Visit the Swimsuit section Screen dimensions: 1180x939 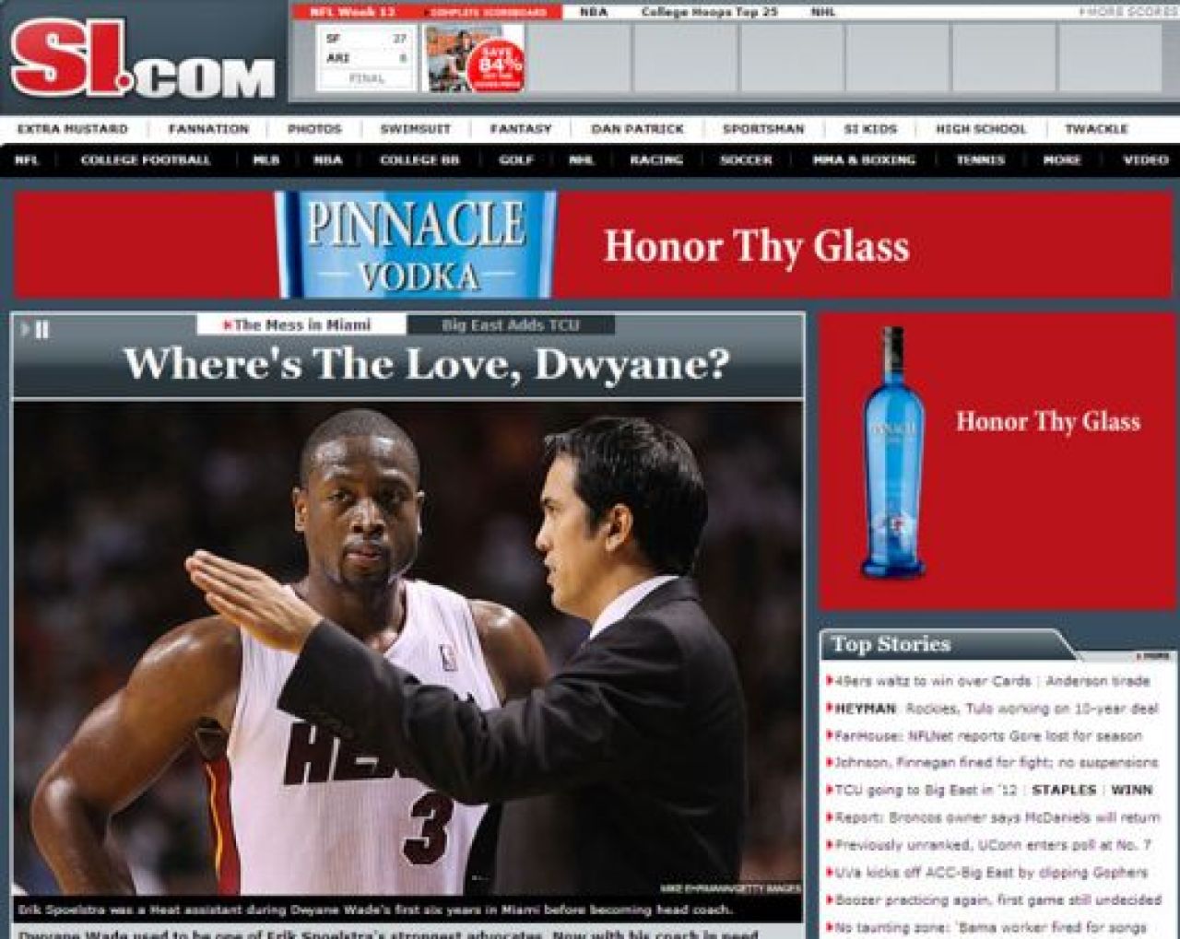coord(416,129)
